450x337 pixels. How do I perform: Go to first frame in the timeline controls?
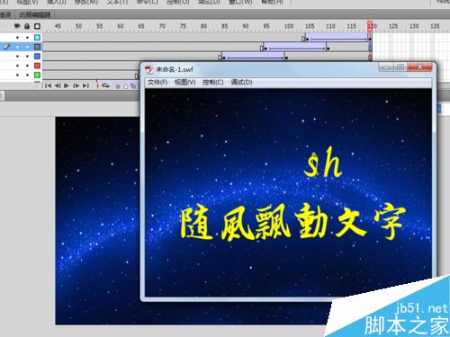tap(48, 85)
